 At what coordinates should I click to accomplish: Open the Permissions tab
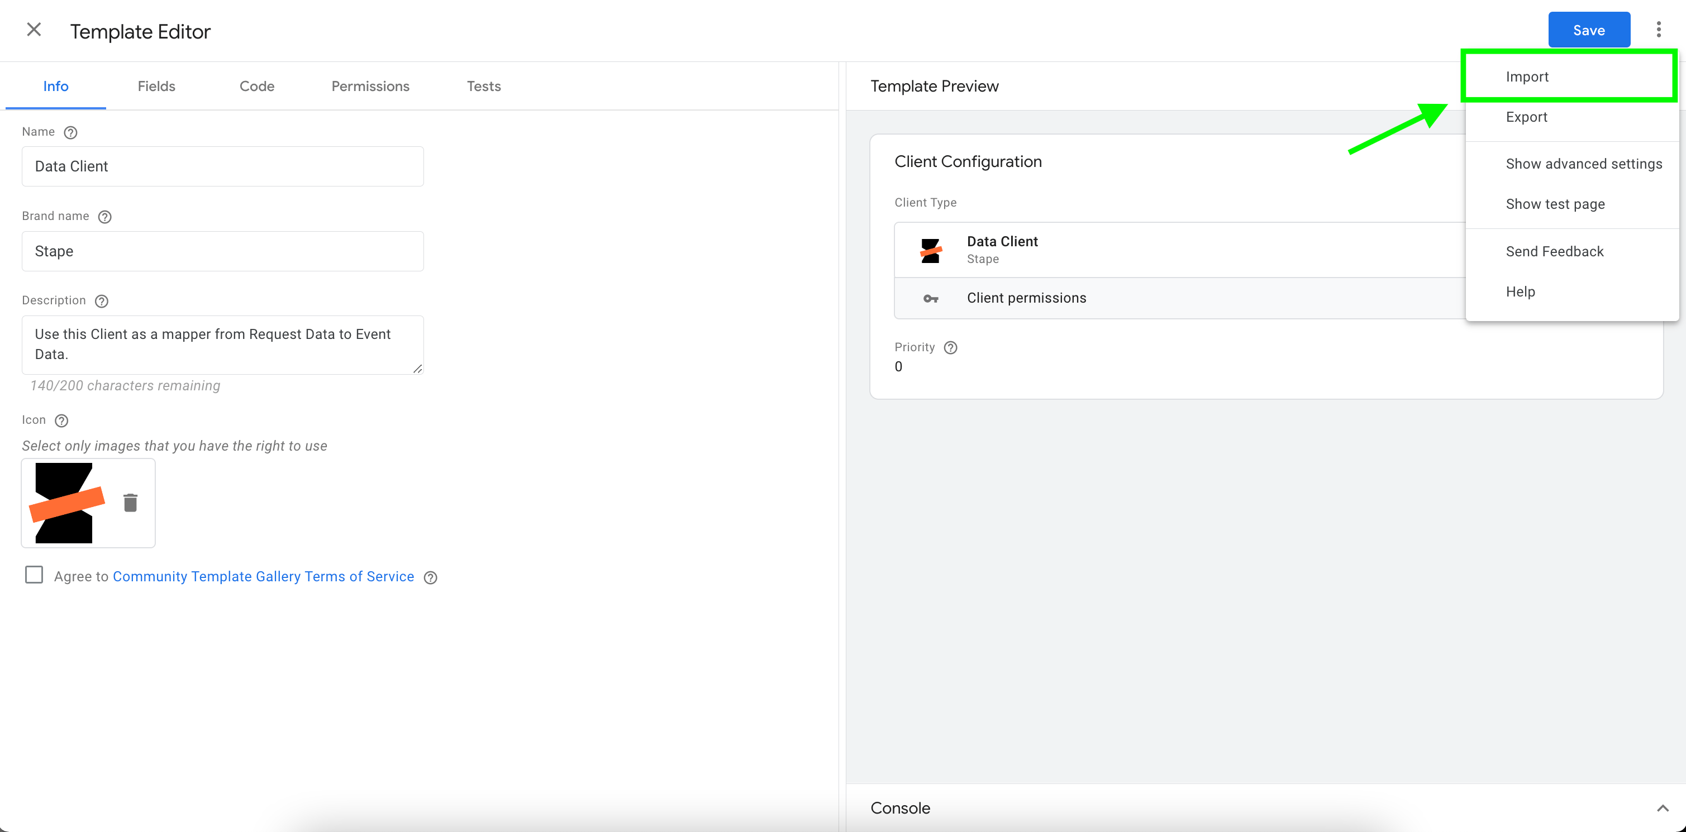click(370, 87)
